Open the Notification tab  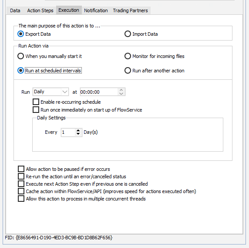96,10
